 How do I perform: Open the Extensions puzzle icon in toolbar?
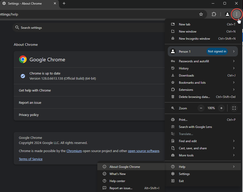(214, 14)
